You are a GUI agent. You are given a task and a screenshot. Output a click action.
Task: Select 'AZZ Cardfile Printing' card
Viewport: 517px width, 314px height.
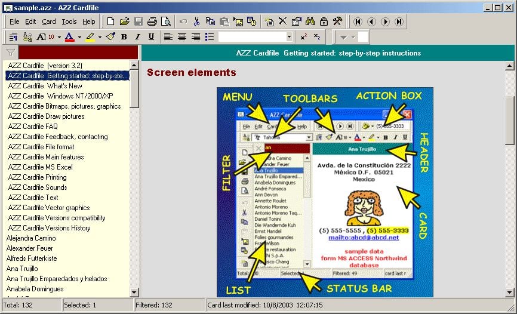click(37, 177)
